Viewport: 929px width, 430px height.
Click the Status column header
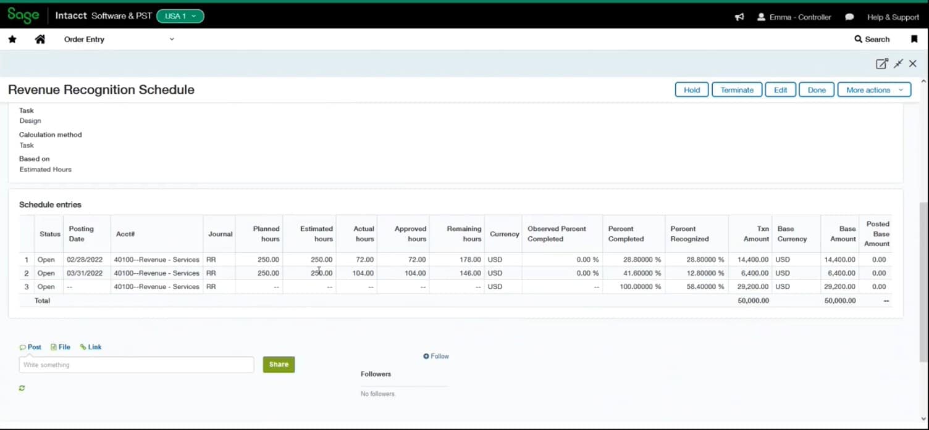click(x=49, y=234)
